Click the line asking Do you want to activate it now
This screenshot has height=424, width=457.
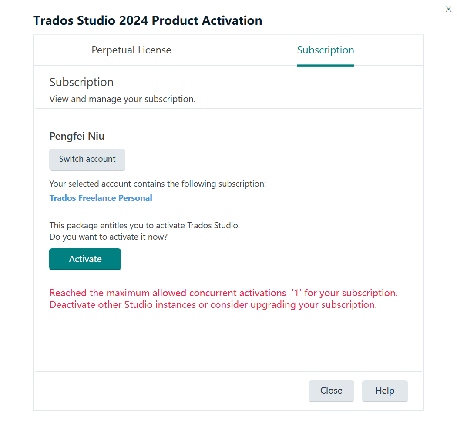click(108, 237)
